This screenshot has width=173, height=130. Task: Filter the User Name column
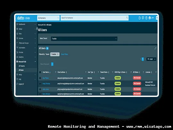tap(56, 72)
